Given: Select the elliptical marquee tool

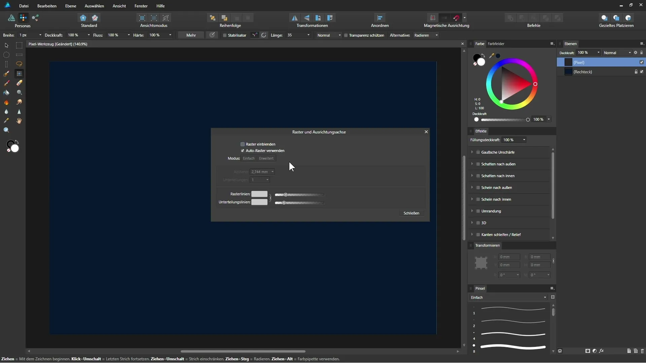Looking at the screenshot, I should [6, 55].
